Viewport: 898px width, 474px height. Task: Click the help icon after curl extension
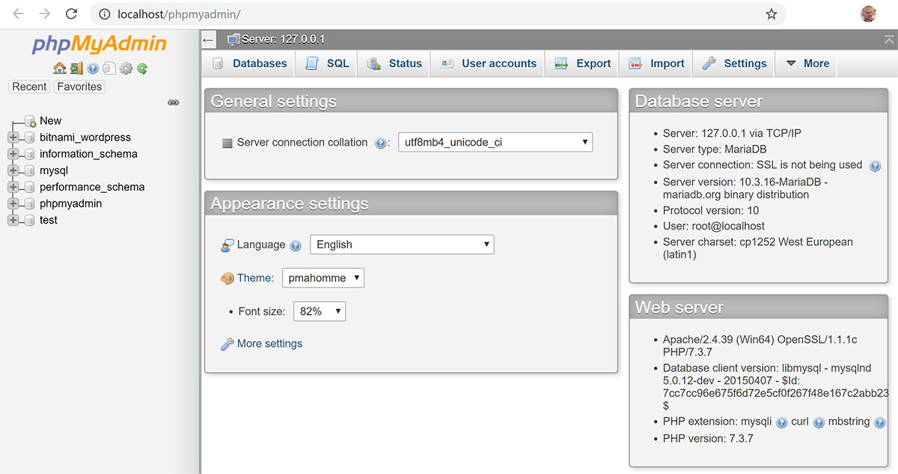point(819,422)
